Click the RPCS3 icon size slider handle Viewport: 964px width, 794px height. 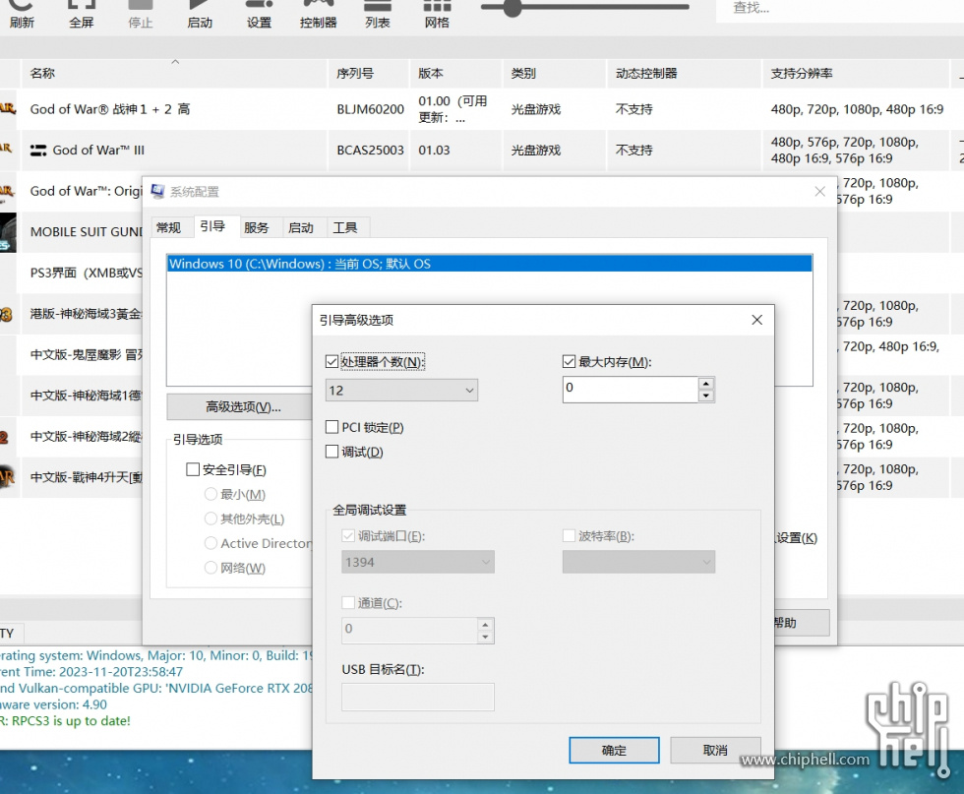click(x=512, y=8)
